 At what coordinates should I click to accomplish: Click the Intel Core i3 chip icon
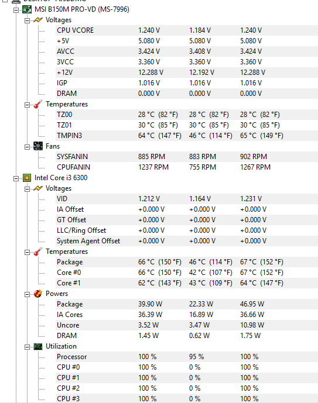(x=27, y=178)
